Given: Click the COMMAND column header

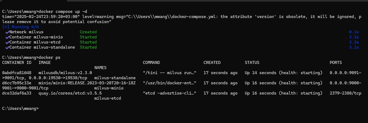Looking at the screenshot, I should (151, 63).
